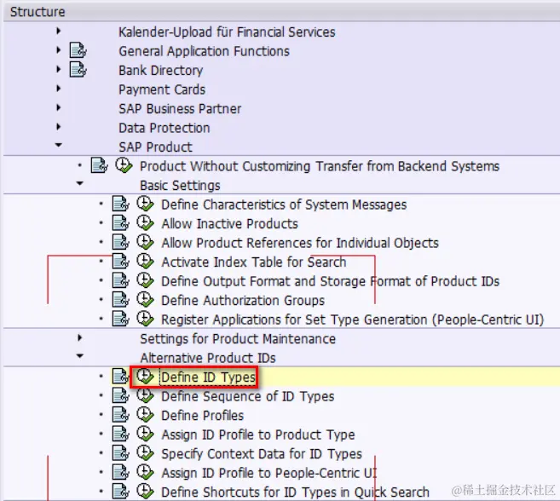The height and width of the screenshot is (501, 560).
Task: Select Basic Settings label
Action: (180, 186)
